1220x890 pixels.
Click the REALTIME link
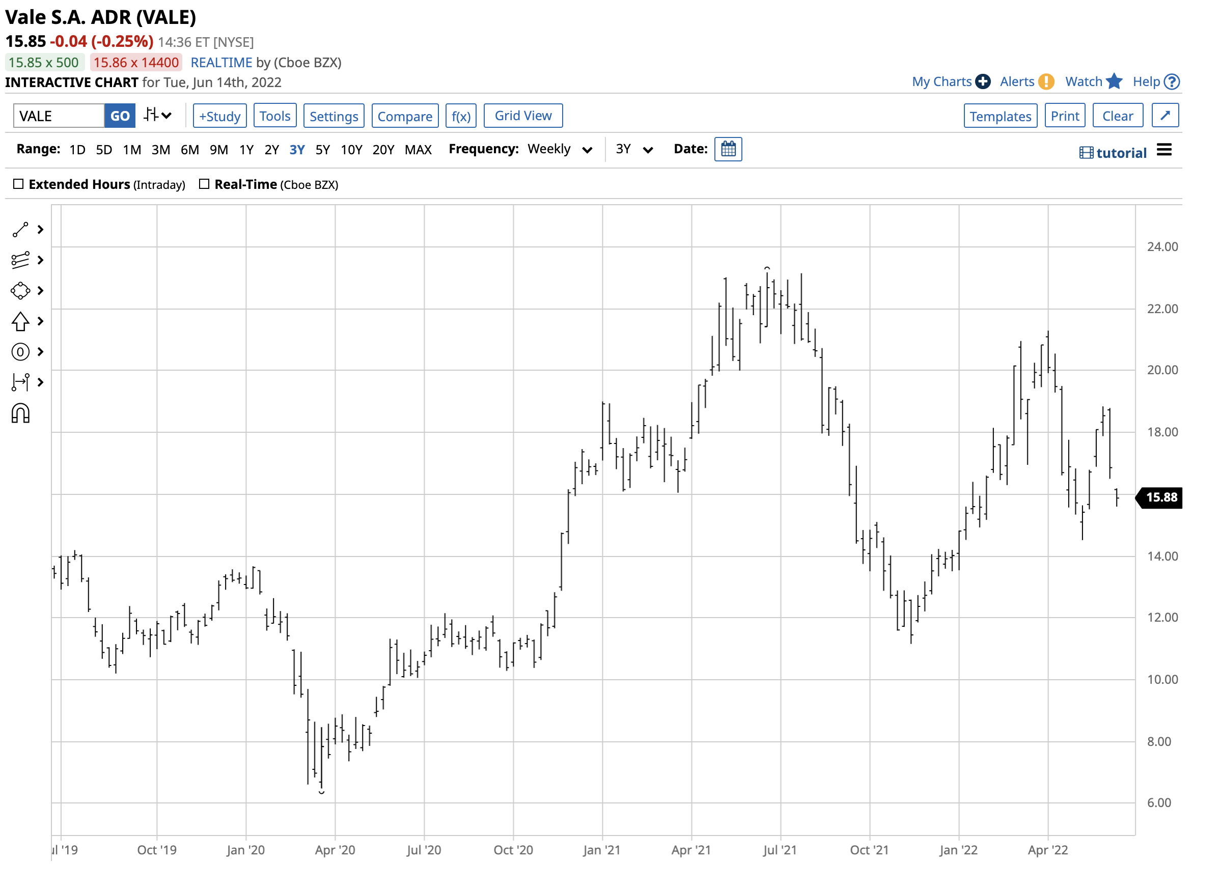[221, 63]
